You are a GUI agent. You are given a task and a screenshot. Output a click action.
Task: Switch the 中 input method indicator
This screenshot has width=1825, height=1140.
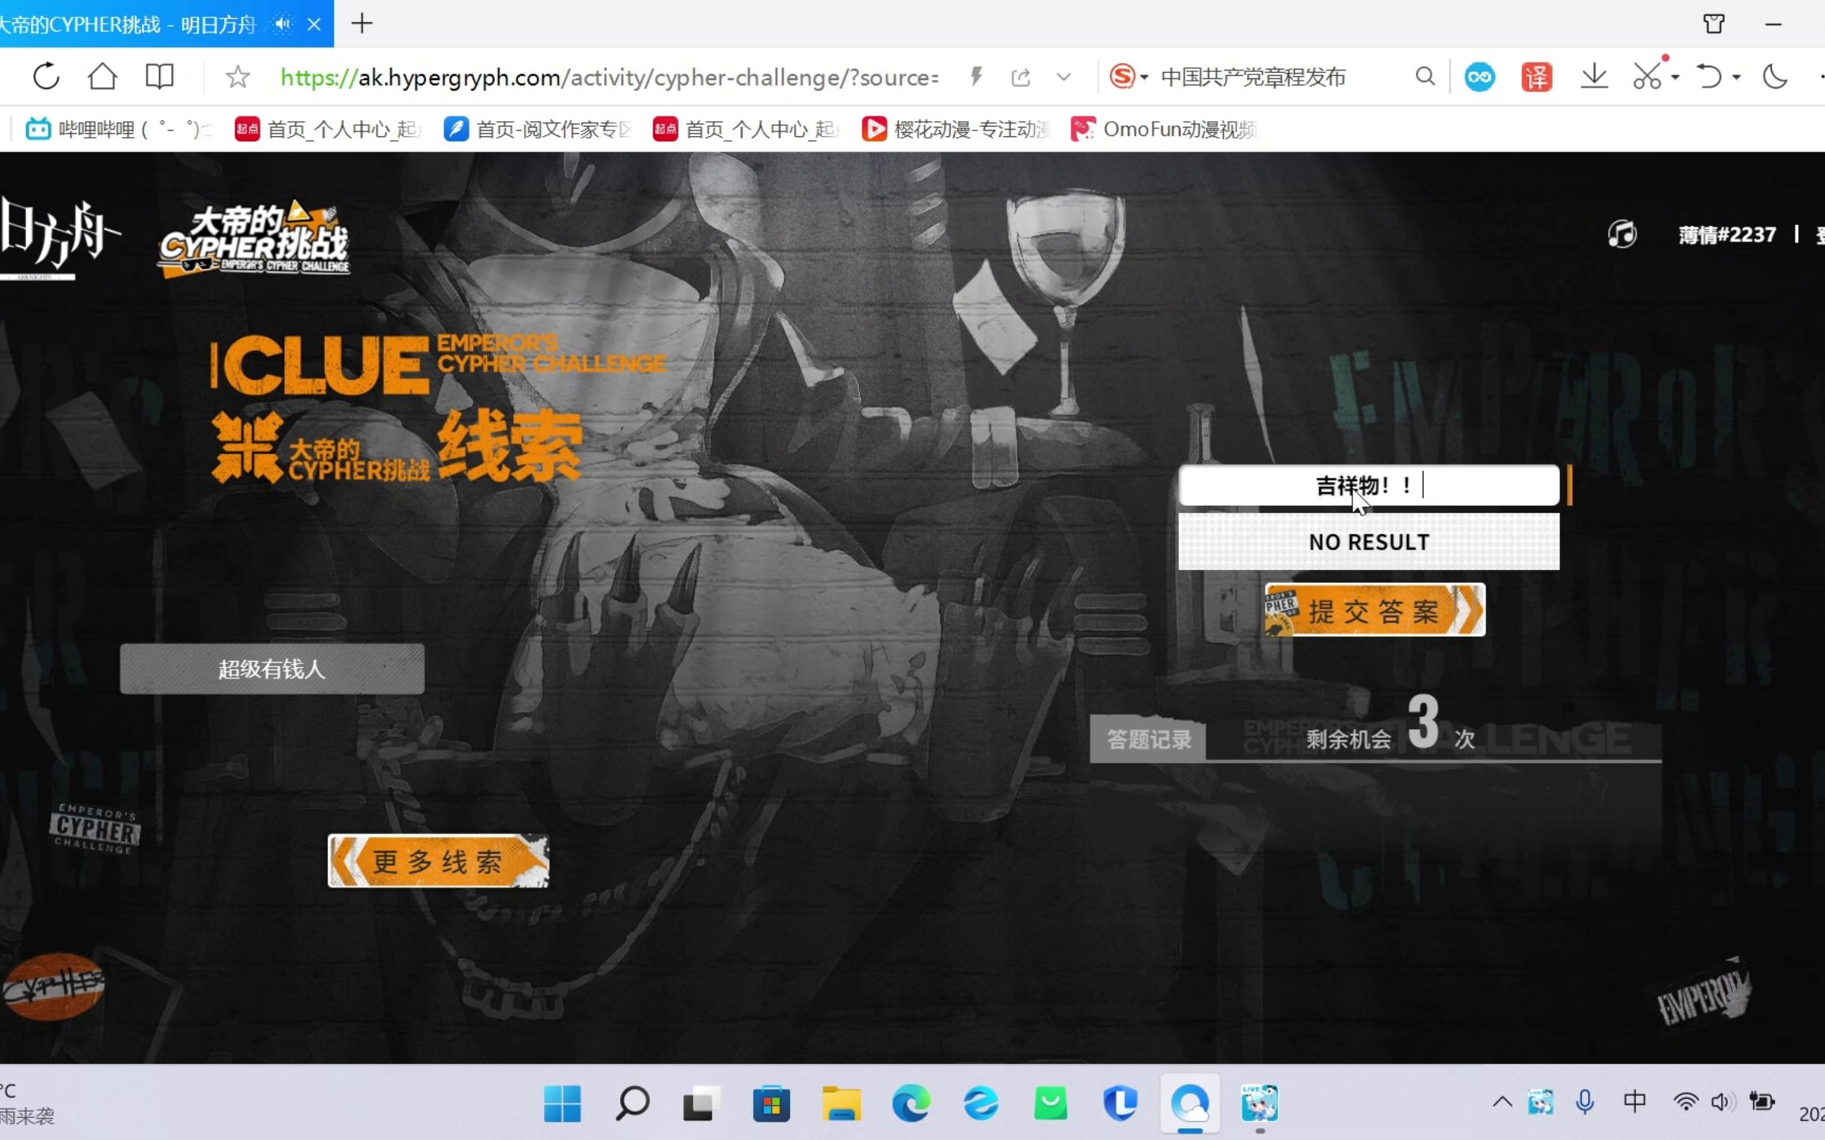[1634, 1102]
